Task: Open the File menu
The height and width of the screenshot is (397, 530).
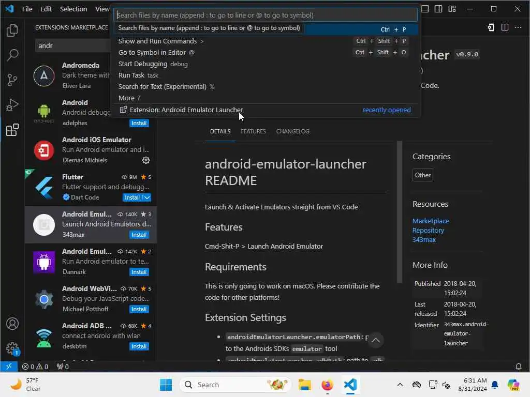Action: (27, 9)
